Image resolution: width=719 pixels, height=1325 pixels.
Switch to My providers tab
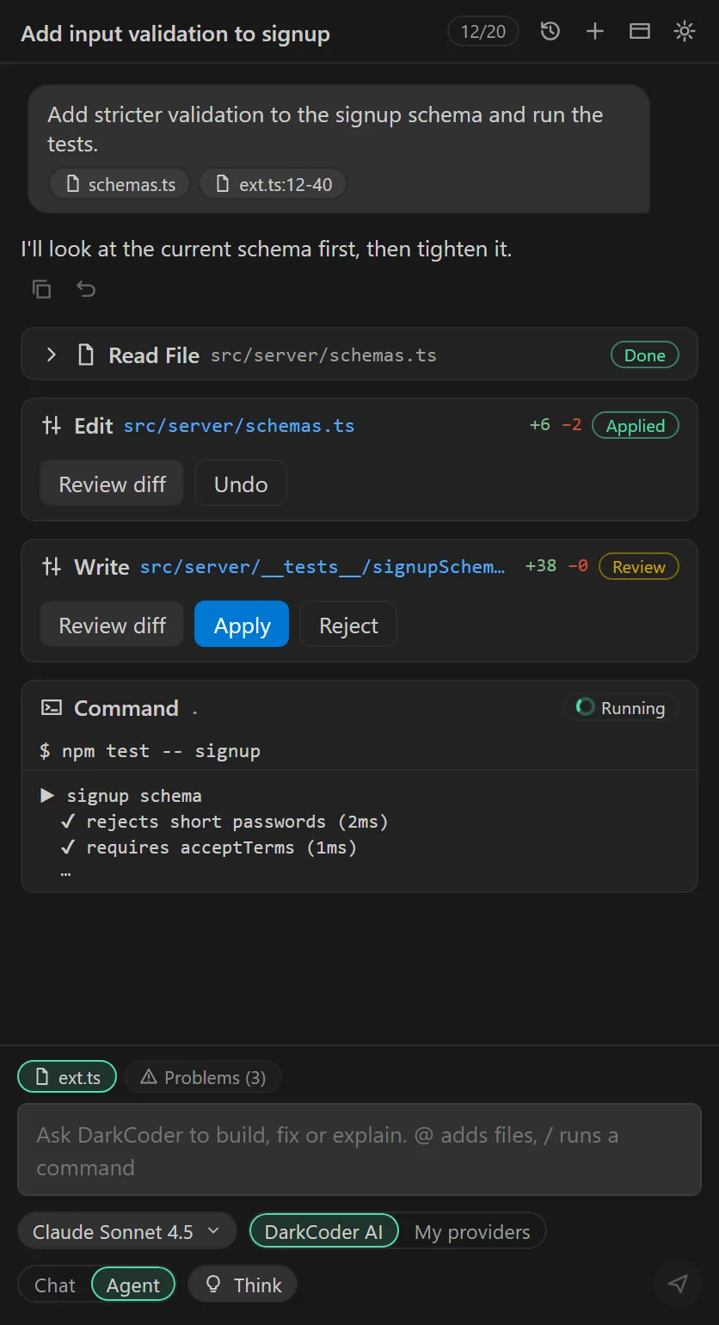[x=472, y=1232]
